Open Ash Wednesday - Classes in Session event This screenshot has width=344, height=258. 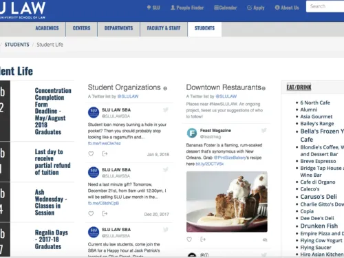[51, 202]
